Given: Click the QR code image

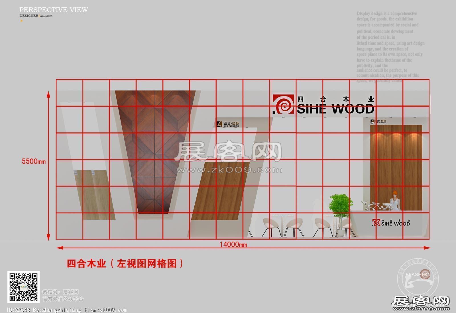Looking at the screenshot, I should click(x=23, y=287).
